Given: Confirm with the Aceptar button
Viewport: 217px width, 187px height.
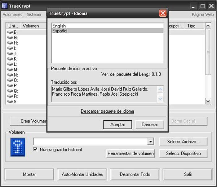Looking at the screenshot, I should [117, 125].
